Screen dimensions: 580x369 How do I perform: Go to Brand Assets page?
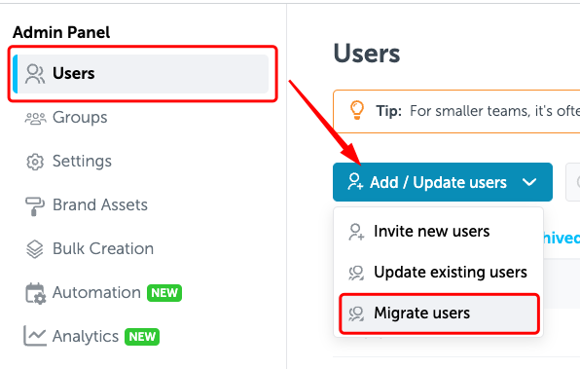click(100, 205)
